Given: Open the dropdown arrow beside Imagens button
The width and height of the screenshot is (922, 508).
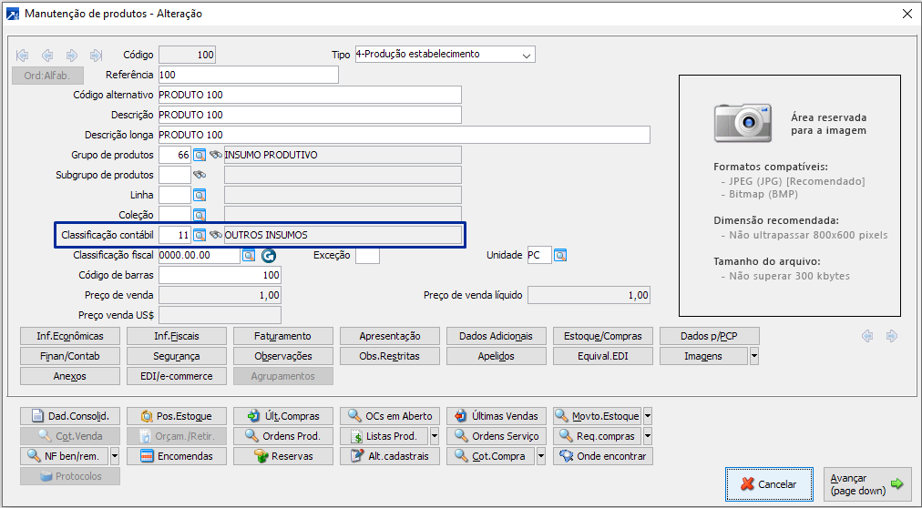Looking at the screenshot, I should (x=753, y=356).
